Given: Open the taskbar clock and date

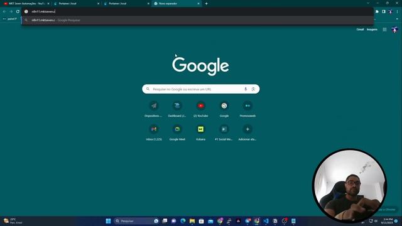Looking at the screenshot, I should coord(387,221).
